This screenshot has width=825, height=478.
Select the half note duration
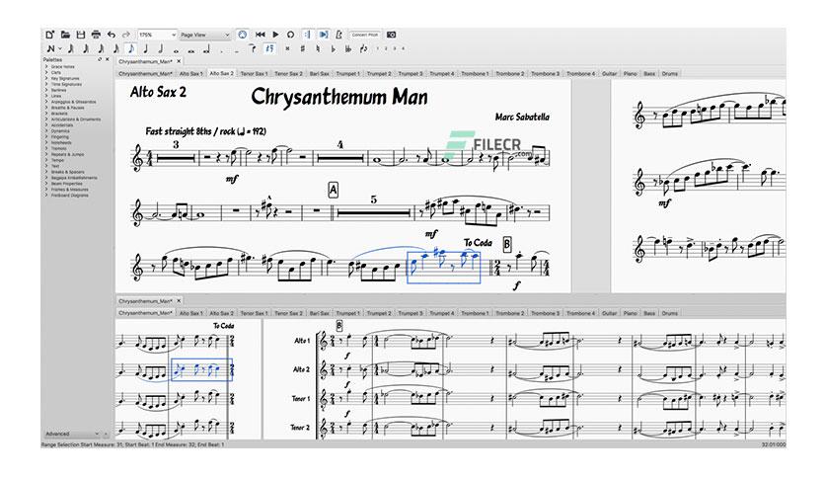(161, 49)
